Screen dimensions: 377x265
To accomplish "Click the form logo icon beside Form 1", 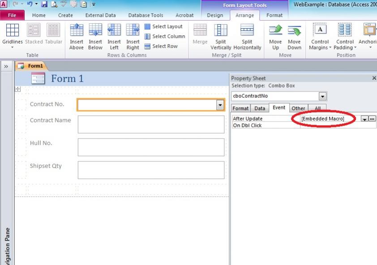I will tap(38, 78).
